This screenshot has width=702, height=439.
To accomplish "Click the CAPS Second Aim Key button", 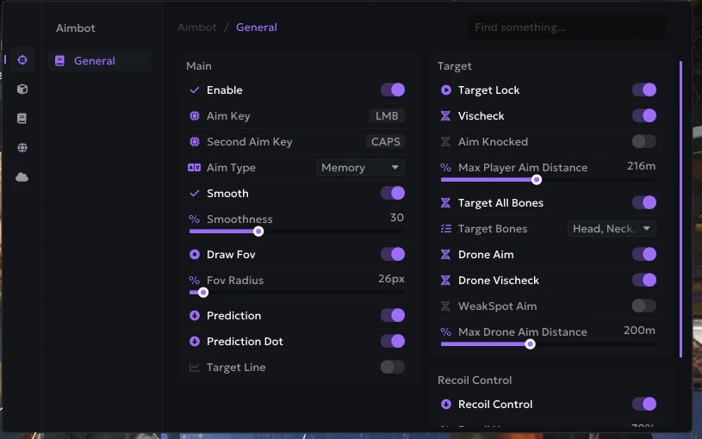I will pyautogui.click(x=386, y=142).
